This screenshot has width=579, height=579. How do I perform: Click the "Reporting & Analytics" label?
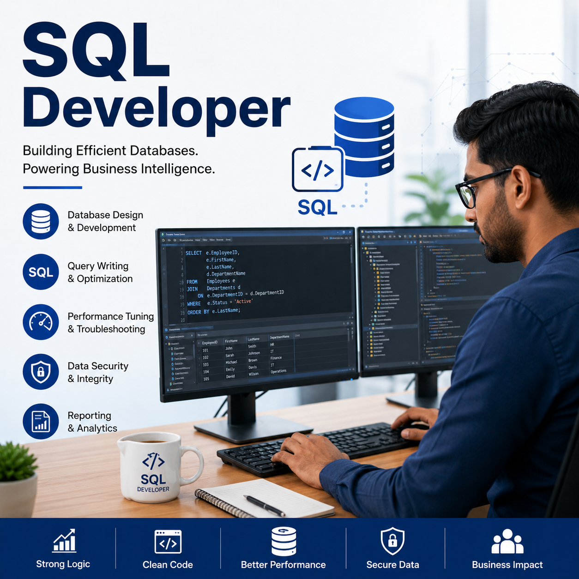[92, 422]
